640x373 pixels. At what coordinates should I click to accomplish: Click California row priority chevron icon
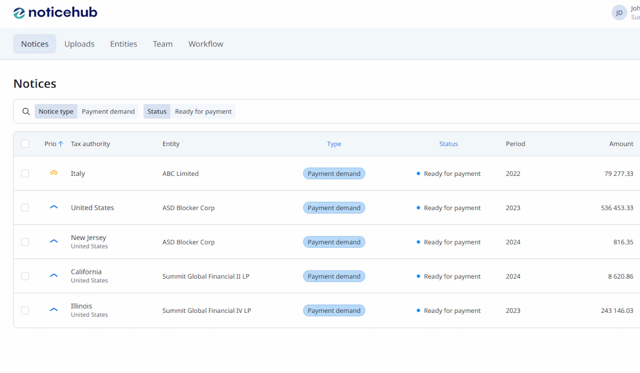click(53, 275)
